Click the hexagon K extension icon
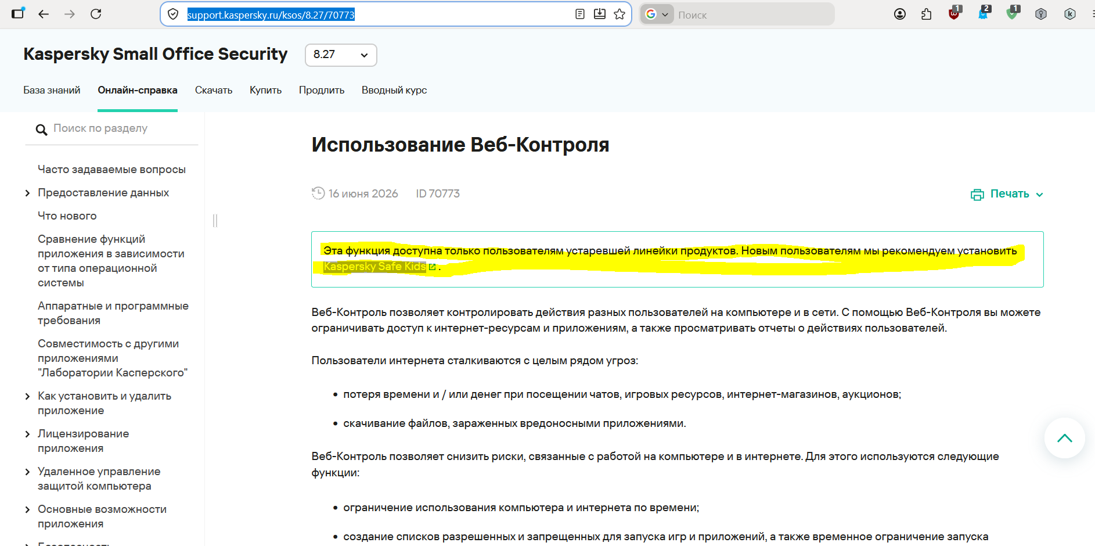Screen dimensions: 1095x546 1070,14
